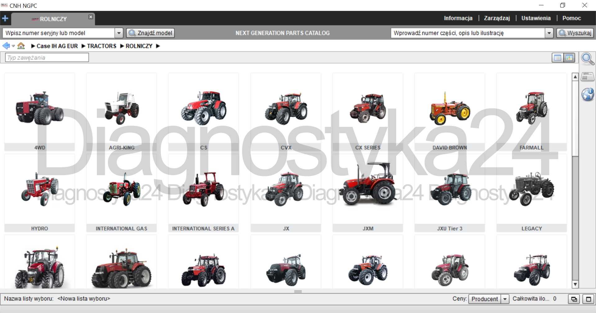Click the serial number or model input field
Viewport: 596px width, 313px height.
(59, 33)
